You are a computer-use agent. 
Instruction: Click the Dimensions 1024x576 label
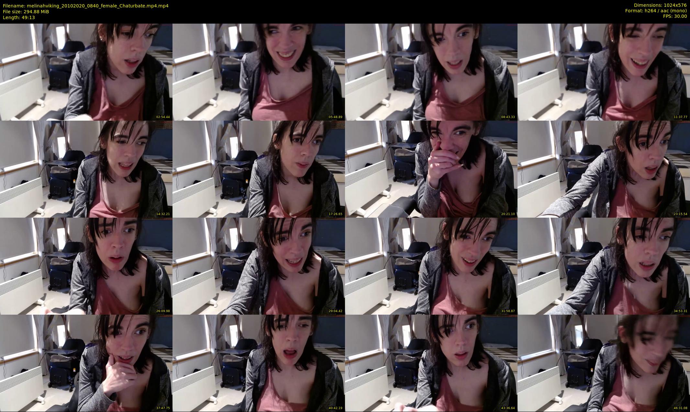[x=660, y=5]
